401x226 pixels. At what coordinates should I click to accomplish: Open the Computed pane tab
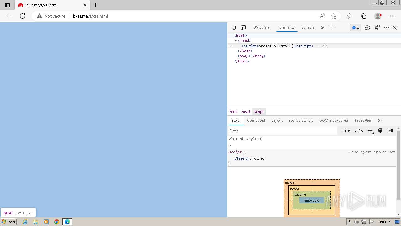(x=256, y=121)
